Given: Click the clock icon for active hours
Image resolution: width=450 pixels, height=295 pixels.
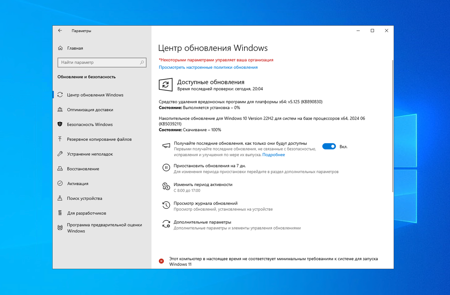Looking at the screenshot, I should click(166, 186).
